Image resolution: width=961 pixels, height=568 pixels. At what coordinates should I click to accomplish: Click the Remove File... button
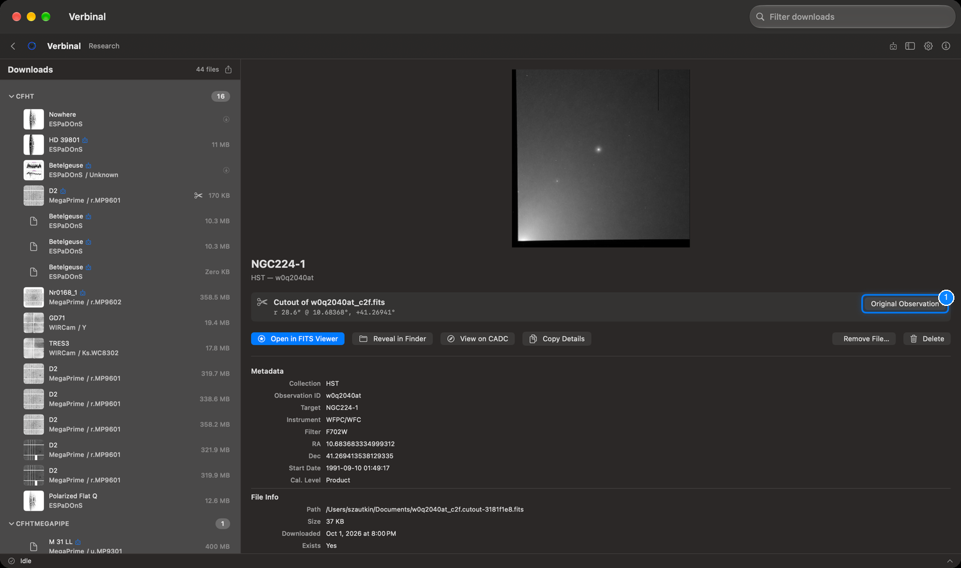click(x=864, y=339)
